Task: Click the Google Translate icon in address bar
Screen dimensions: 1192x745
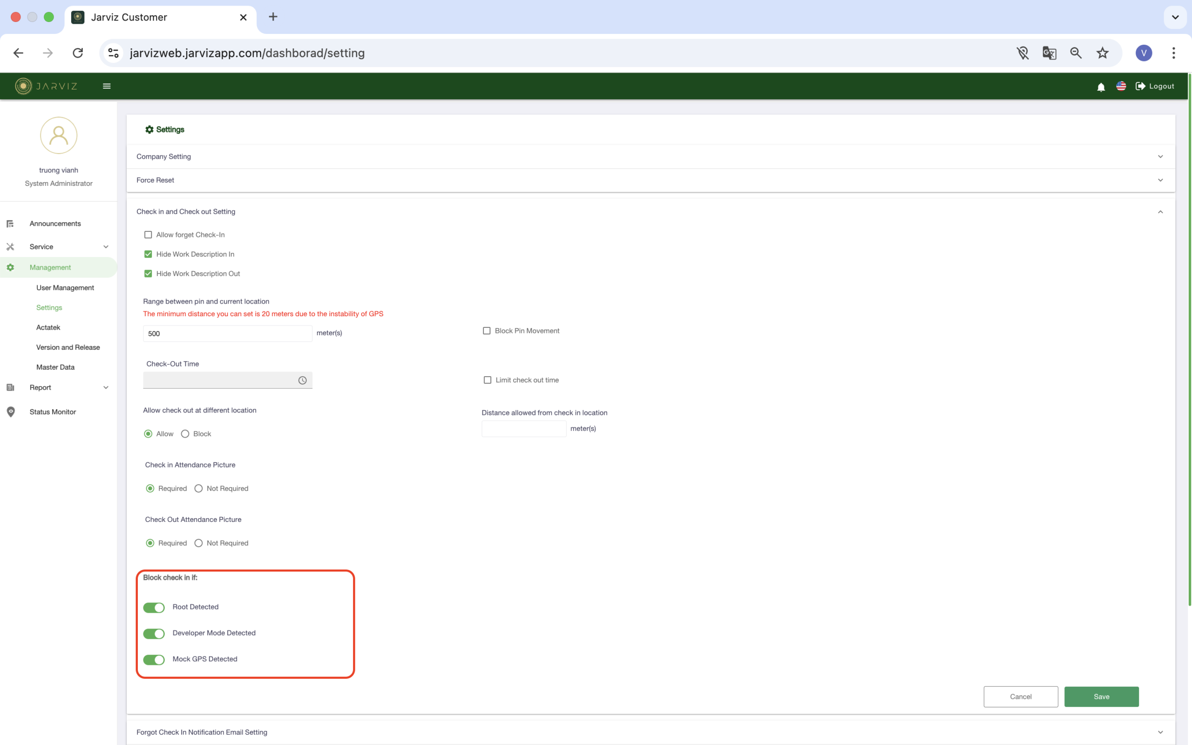Action: 1049,53
